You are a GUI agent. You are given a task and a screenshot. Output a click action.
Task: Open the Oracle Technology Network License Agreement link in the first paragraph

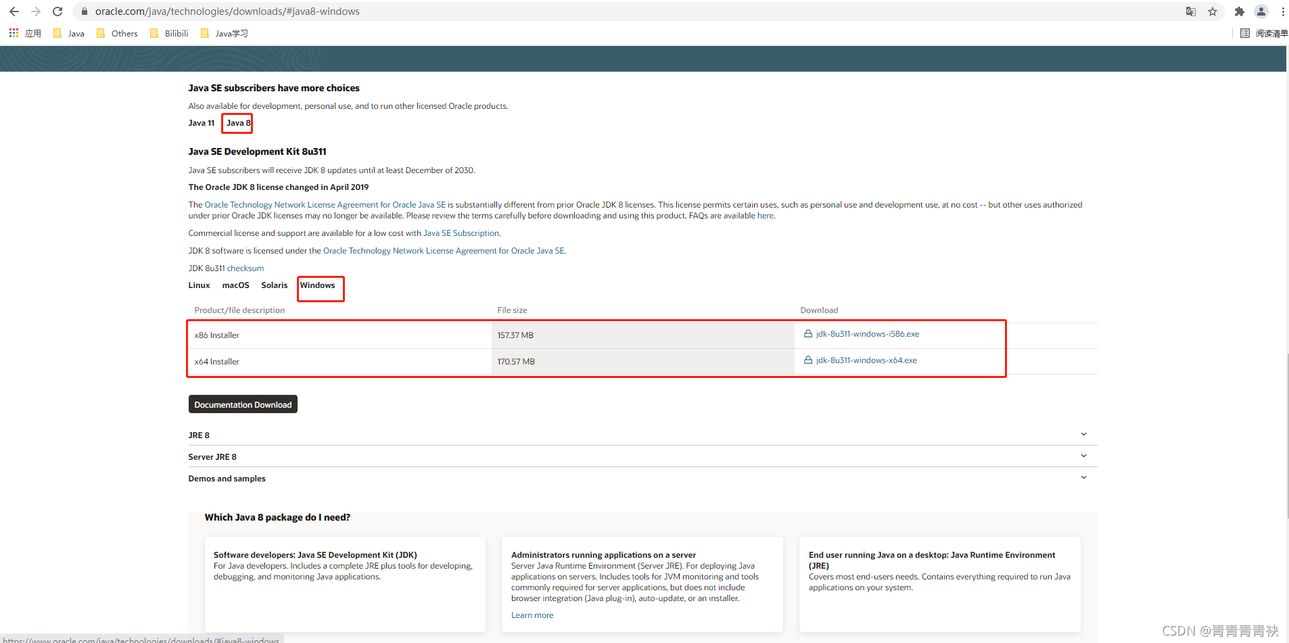325,205
